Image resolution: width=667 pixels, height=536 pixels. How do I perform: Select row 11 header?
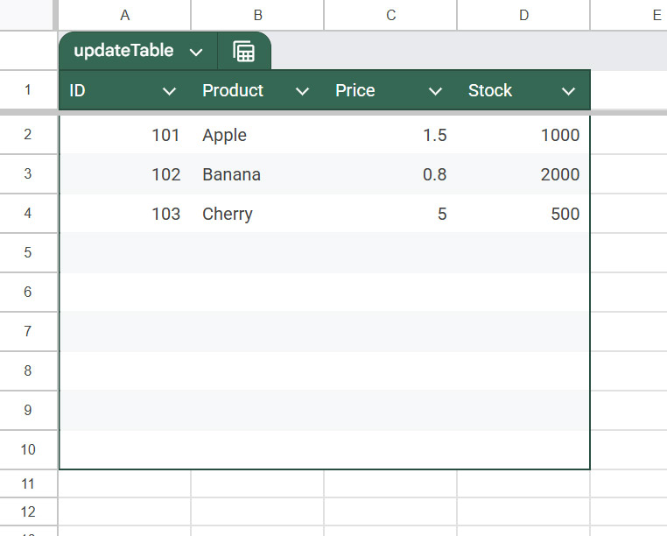click(x=28, y=484)
